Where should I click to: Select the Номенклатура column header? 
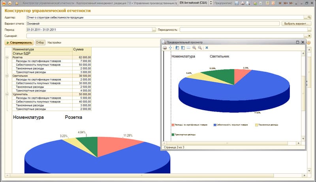coord(42,50)
